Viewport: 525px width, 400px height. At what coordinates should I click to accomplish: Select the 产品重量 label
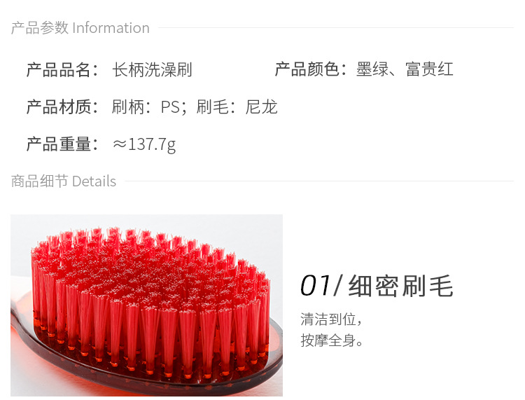[62, 144]
